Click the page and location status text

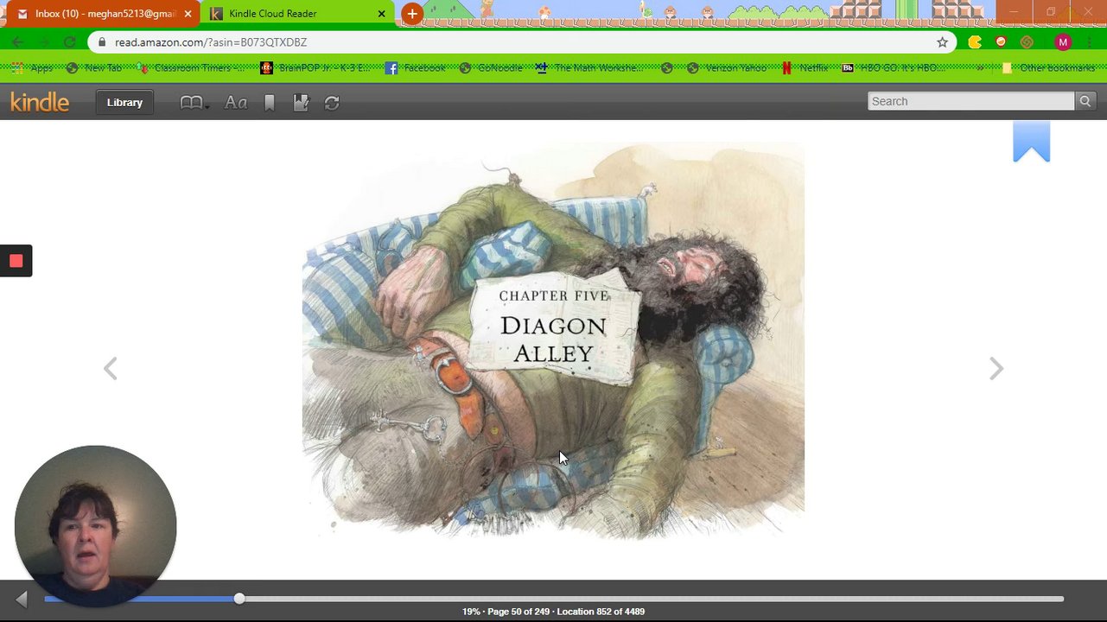pos(553,612)
